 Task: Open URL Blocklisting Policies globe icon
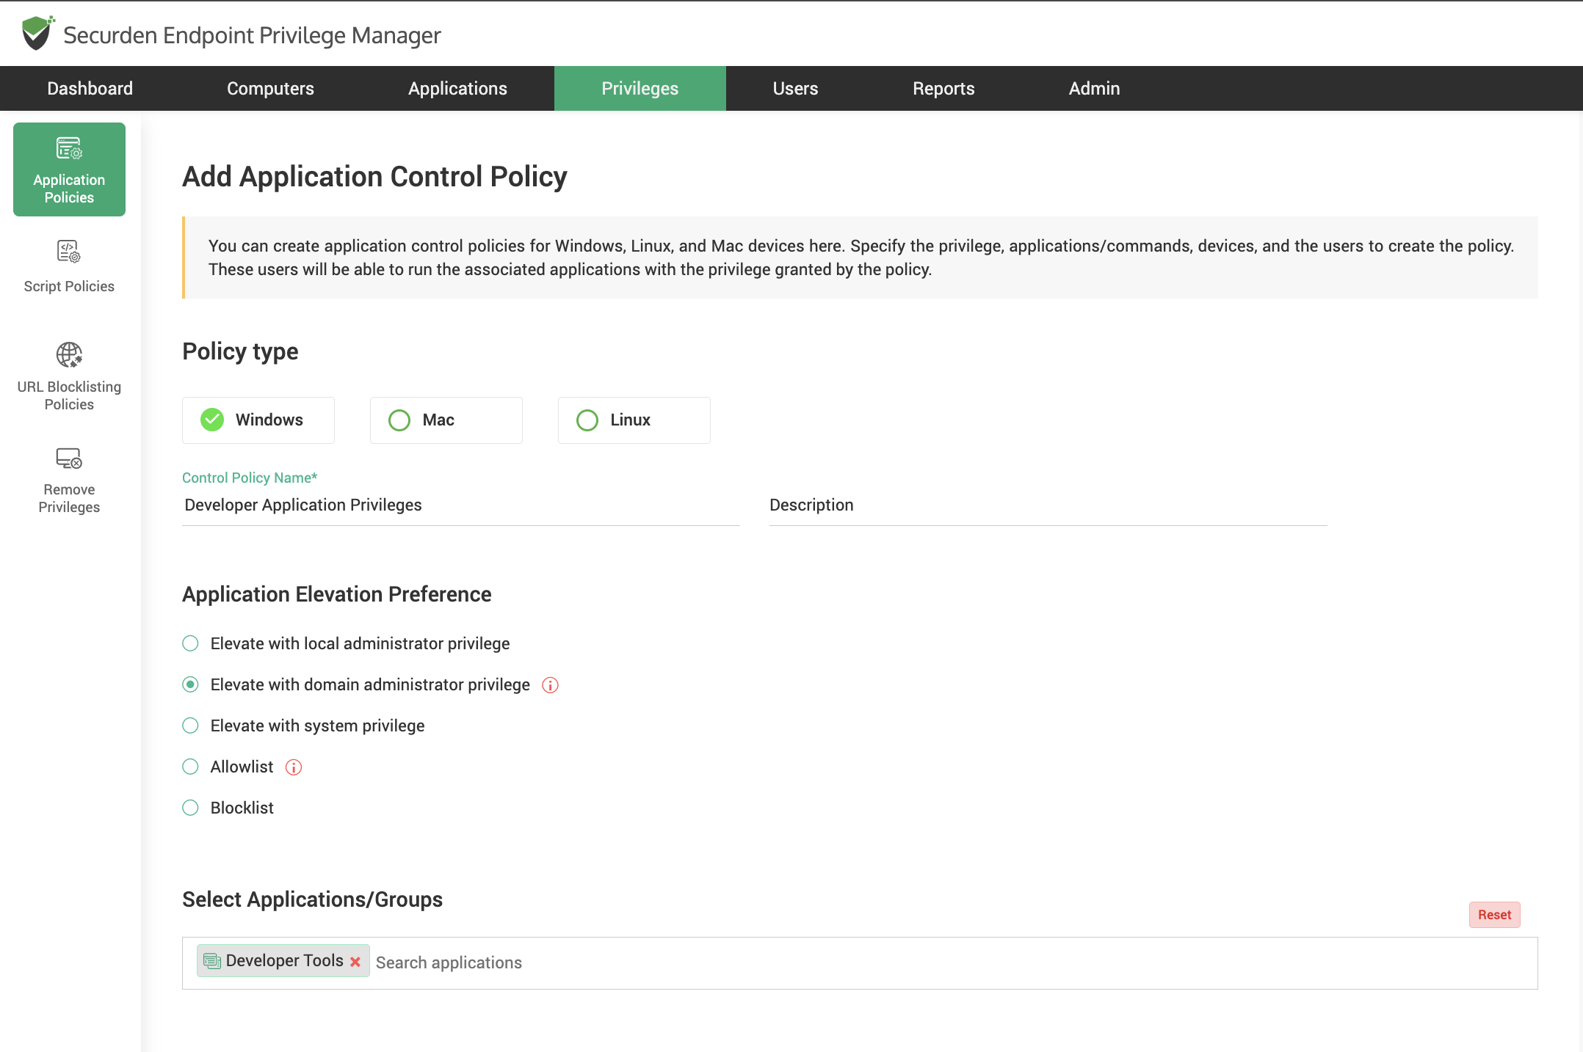(69, 355)
